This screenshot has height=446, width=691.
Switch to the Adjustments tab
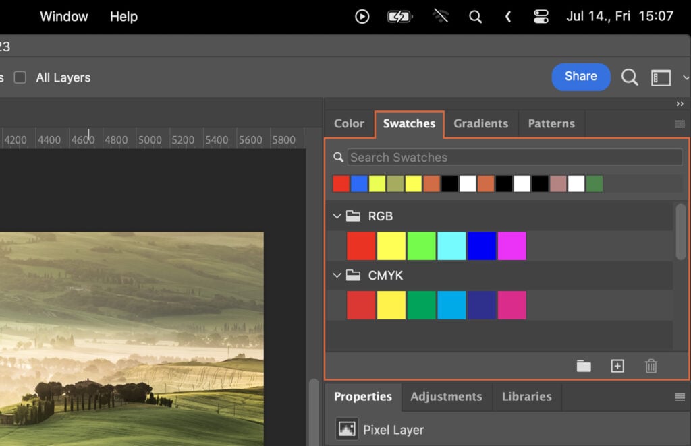[446, 397]
